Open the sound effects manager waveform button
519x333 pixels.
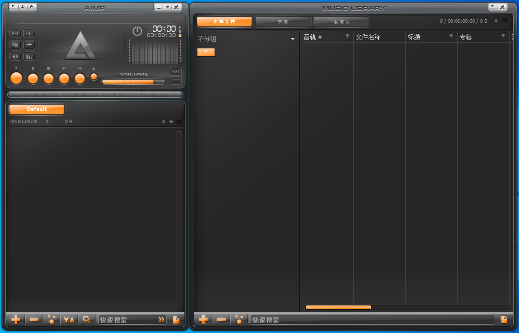[30, 45]
